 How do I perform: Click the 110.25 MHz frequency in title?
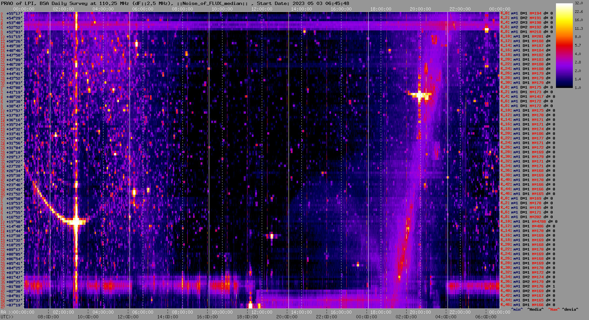click(x=114, y=3)
